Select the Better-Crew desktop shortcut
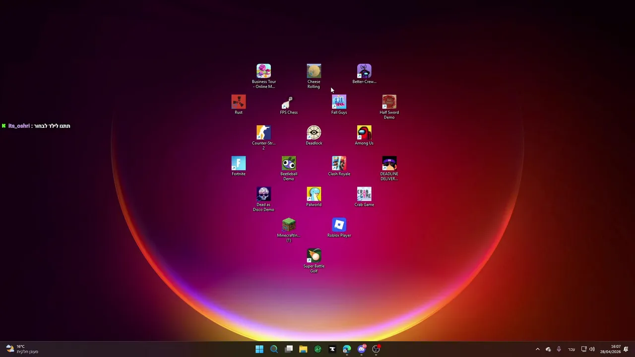 click(364, 74)
